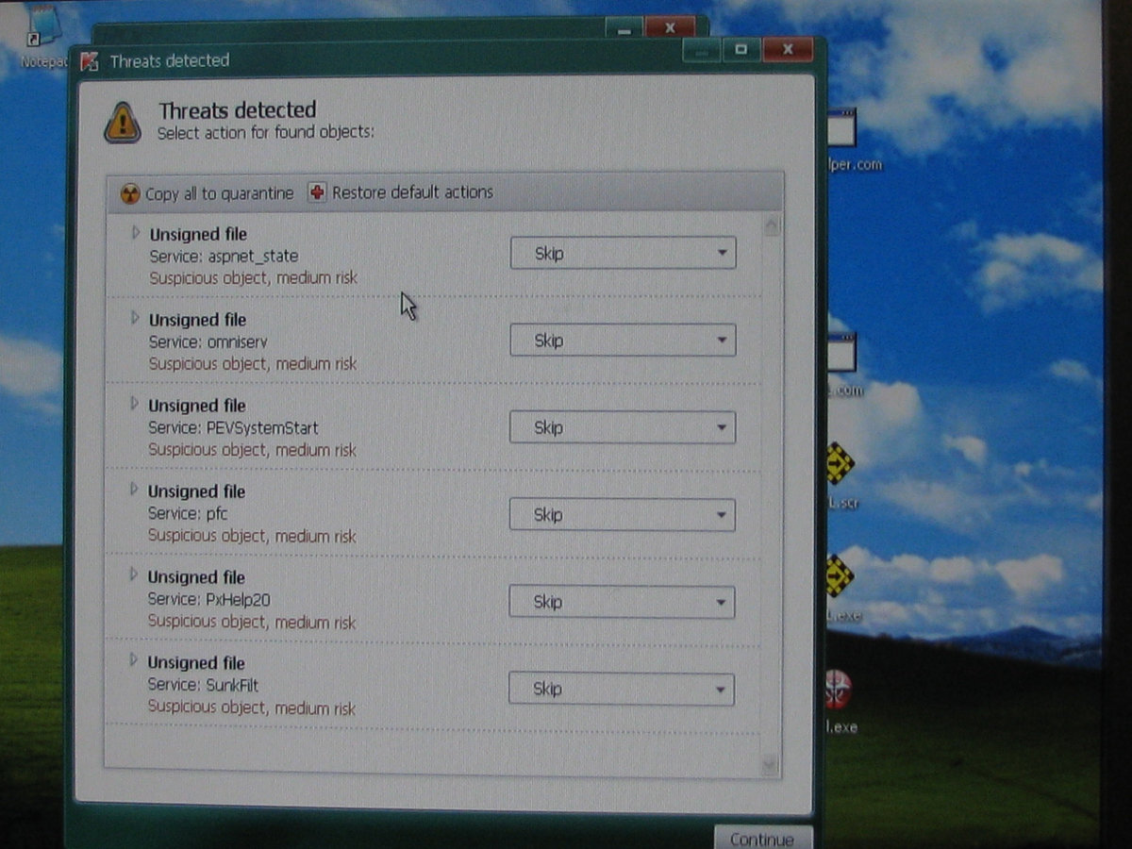Click the threat list scrollbar up arrow
Image resolution: width=1132 pixels, height=849 pixels.
click(x=772, y=226)
